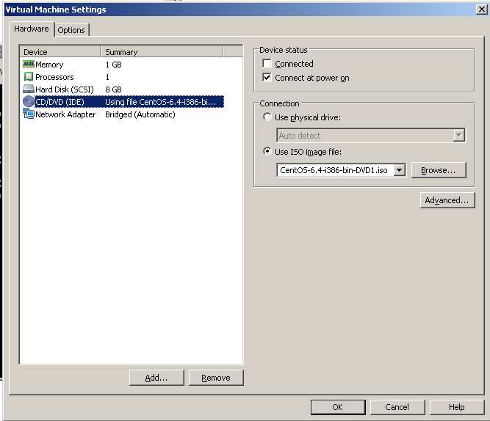The height and width of the screenshot is (421, 490).
Task: Open Help for this dialog
Action: click(457, 407)
